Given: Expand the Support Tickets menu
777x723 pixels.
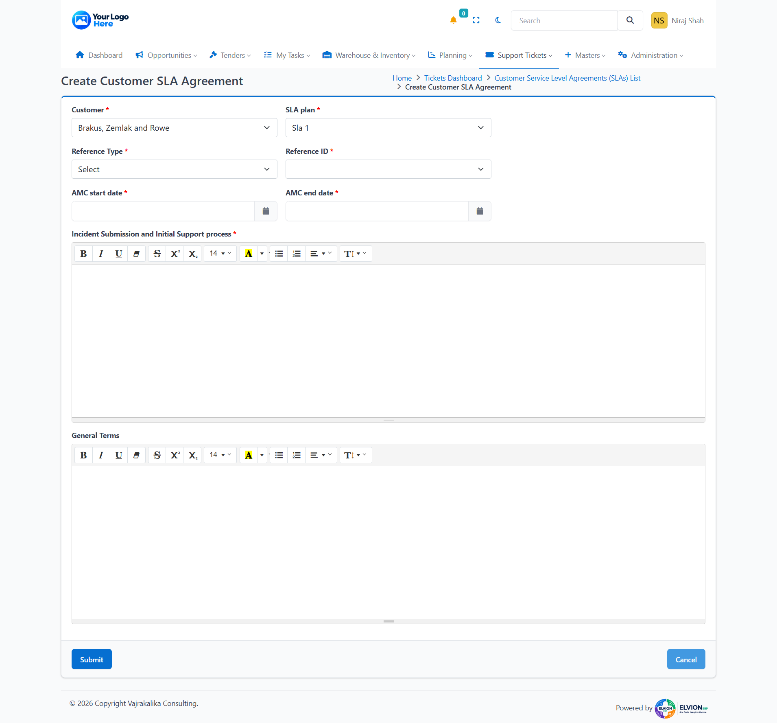Looking at the screenshot, I should 519,55.
